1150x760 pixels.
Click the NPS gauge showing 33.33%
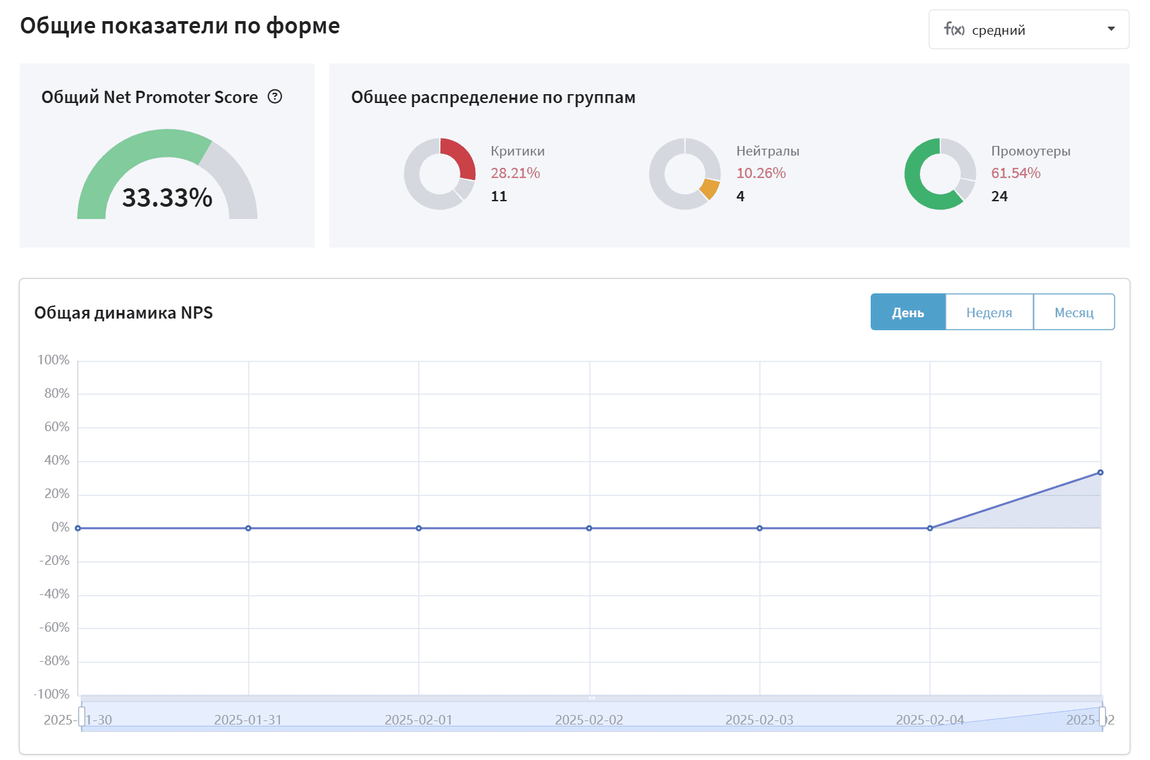click(167, 174)
